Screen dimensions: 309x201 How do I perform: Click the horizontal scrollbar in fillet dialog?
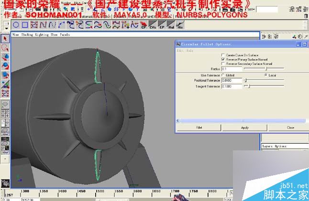[x=243, y=121]
